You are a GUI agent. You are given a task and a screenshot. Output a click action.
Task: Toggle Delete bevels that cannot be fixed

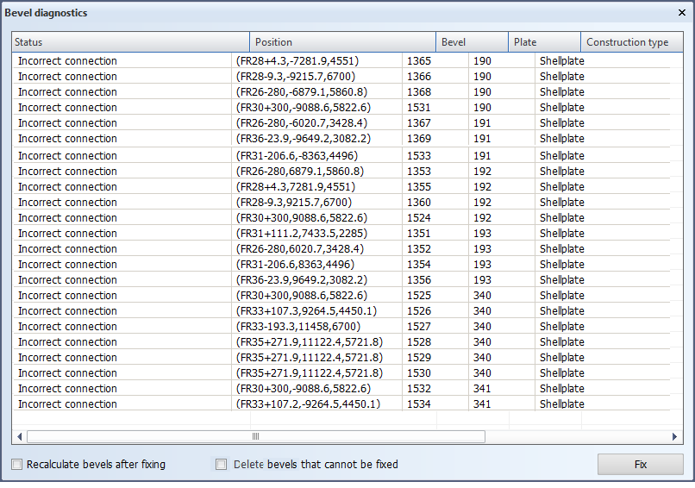(x=222, y=465)
